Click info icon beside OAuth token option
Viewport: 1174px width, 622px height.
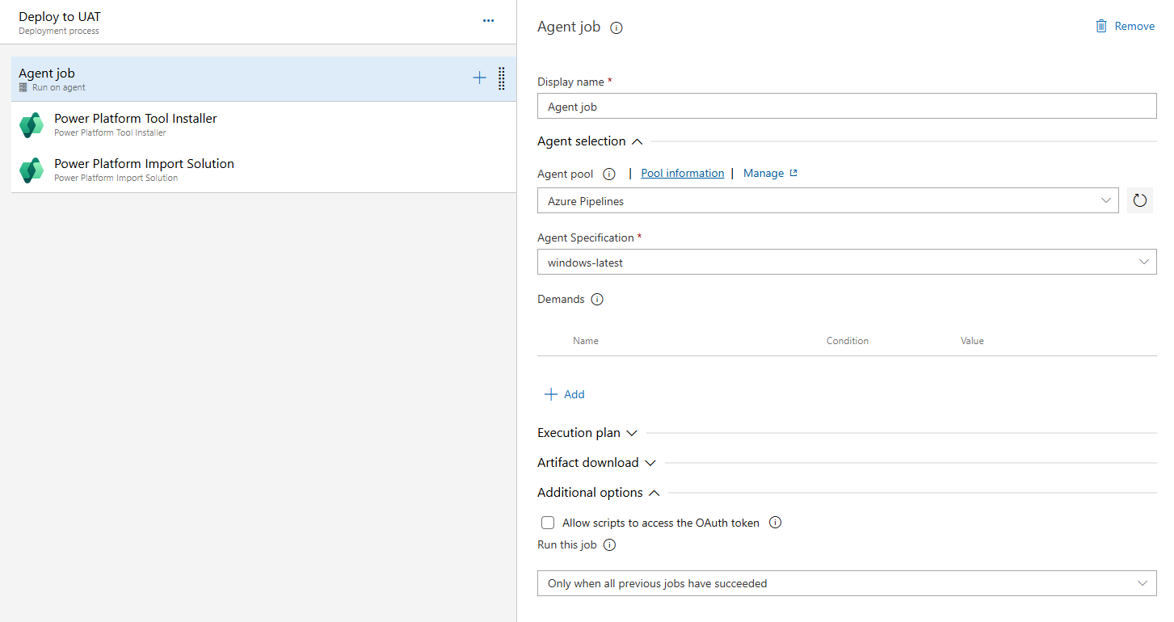pos(775,523)
